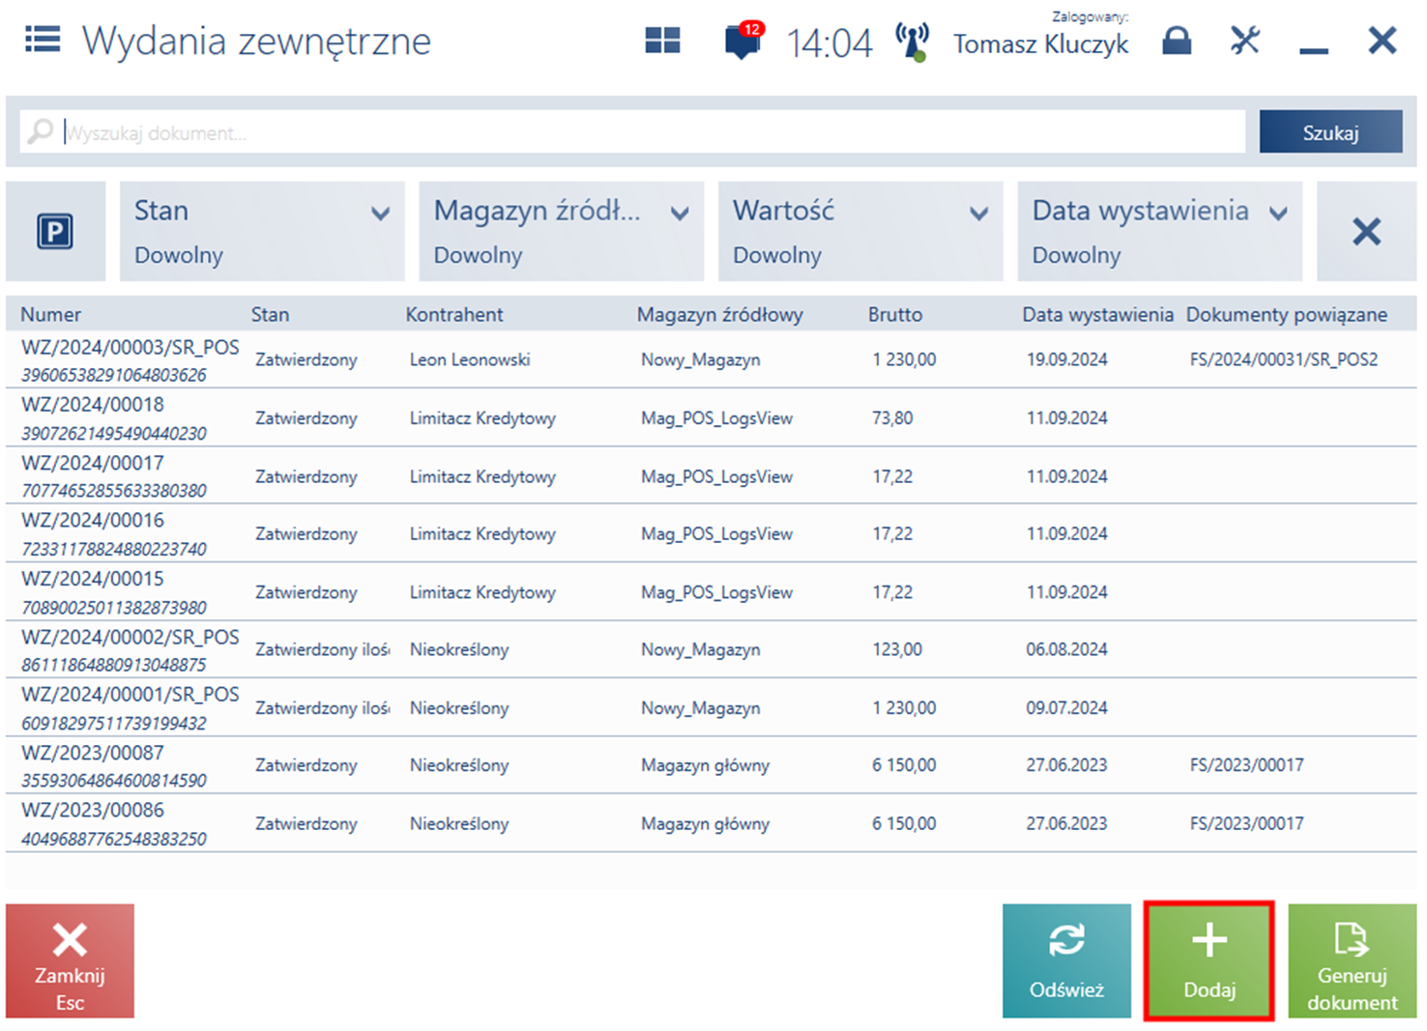This screenshot has width=1427, height=1031.
Task: Expand the Wartość filter dropdown
Action: click(x=860, y=232)
